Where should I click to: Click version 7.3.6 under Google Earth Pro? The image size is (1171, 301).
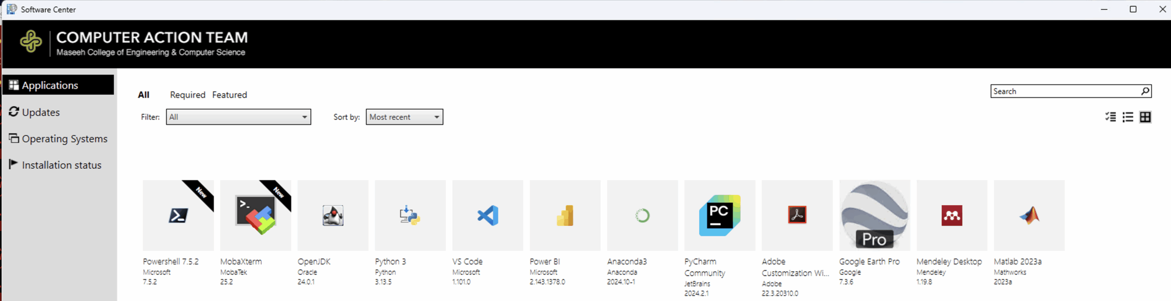click(x=846, y=282)
